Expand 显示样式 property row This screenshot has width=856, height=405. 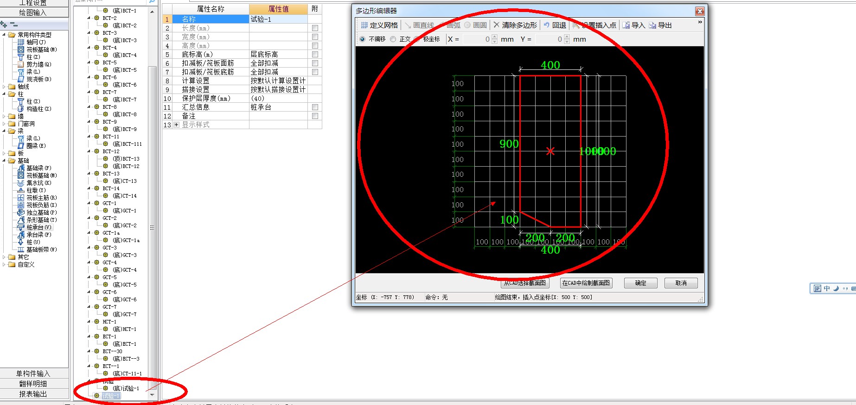pos(176,125)
